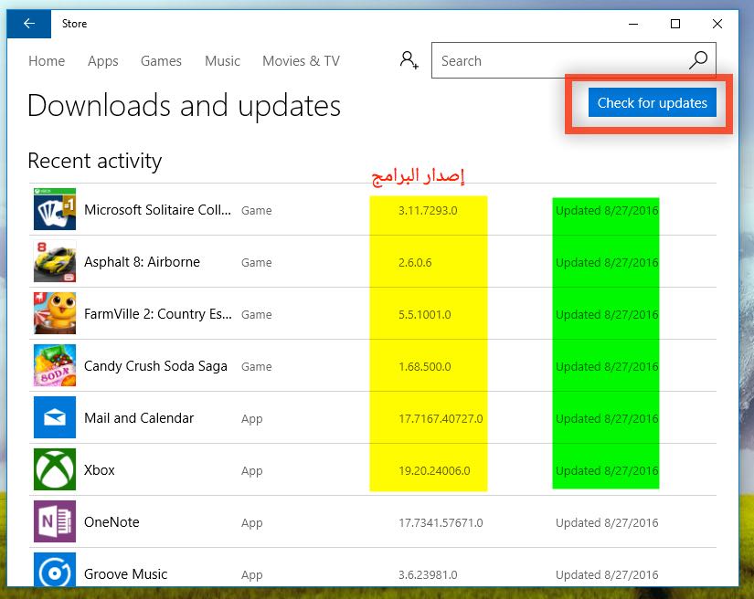The image size is (754, 599).
Task: Go to Movies & TV tab
Action: coord(301,61)
